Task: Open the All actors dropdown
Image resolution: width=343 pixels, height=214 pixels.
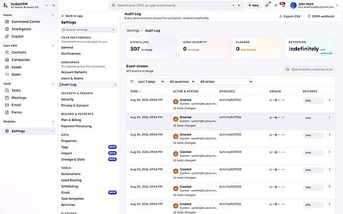Action: coord(225,81)
